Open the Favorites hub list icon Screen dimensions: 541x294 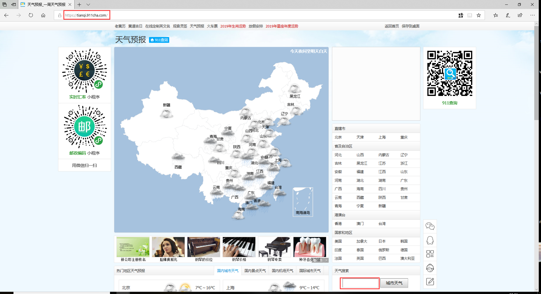[495, 15]
